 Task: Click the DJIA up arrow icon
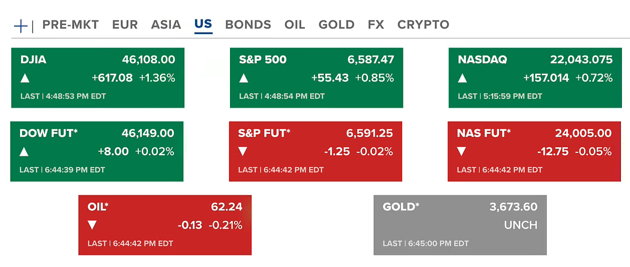pos(25,78)
